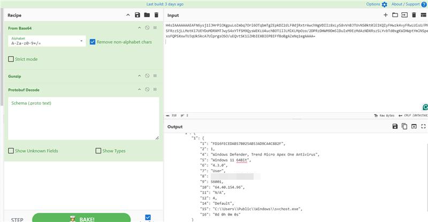This screenshot has height=222, width=428.
Task: Check Show Unknown Fields
Action: click(x=11, y=151)
